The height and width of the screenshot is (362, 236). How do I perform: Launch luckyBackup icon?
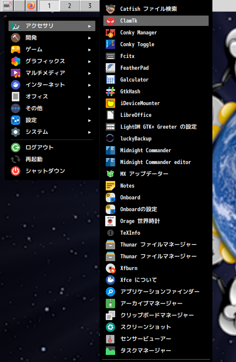click(x=110, y=139)
